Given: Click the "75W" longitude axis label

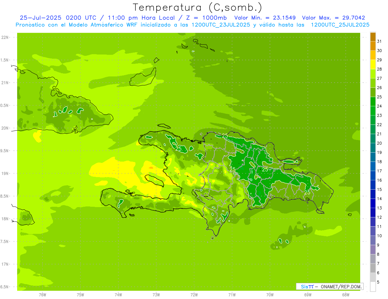Looking at the screenshot, I should (x=80, y=294).
